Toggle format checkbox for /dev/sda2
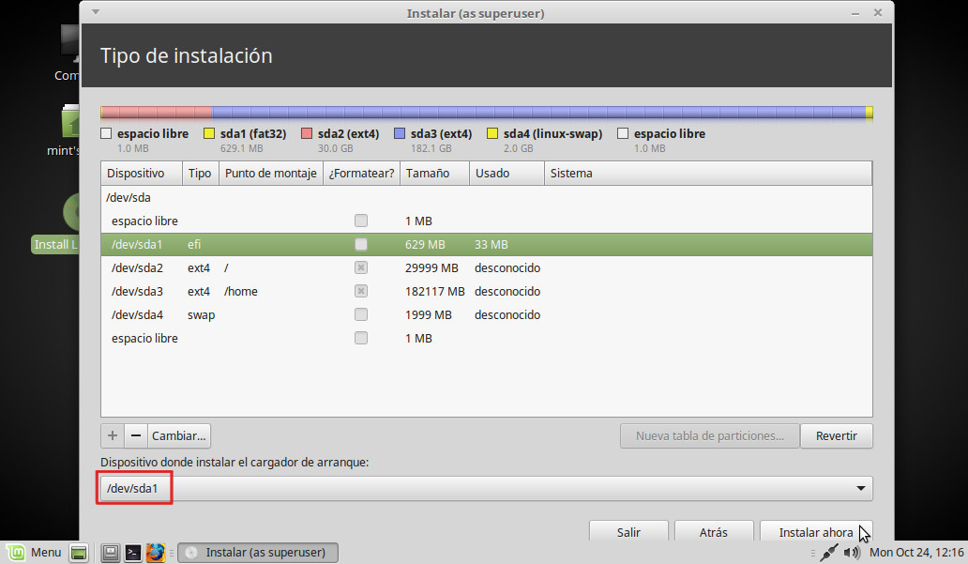This screenshot has width=968, height=564. coord(361,267)
